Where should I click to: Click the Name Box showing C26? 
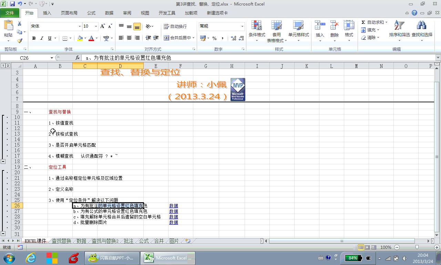click(x=24, y=58)
